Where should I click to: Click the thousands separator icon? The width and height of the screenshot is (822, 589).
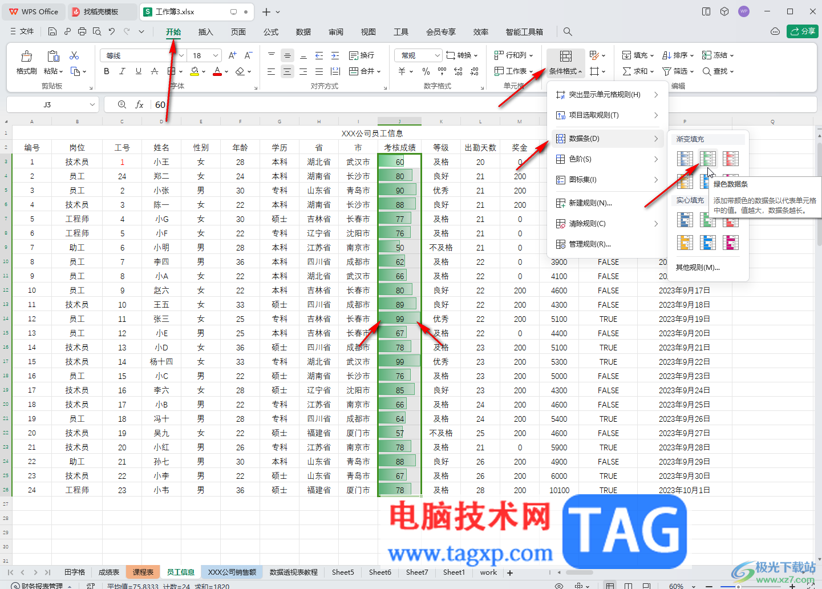(442, 71)
